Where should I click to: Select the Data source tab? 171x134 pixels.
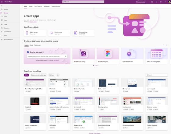[31, 45]
